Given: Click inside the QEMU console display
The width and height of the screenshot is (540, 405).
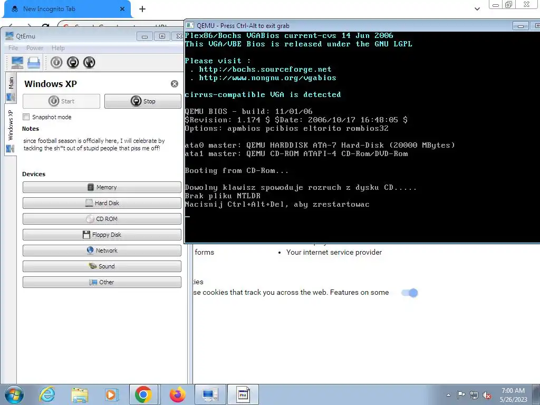Looking at the screenshot, I should pos(362,137).
